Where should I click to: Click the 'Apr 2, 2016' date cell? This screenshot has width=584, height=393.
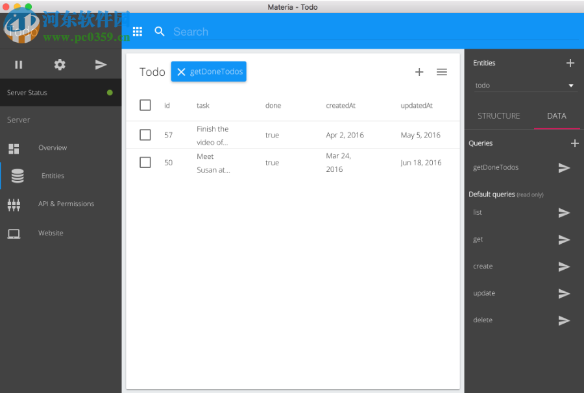345,135
